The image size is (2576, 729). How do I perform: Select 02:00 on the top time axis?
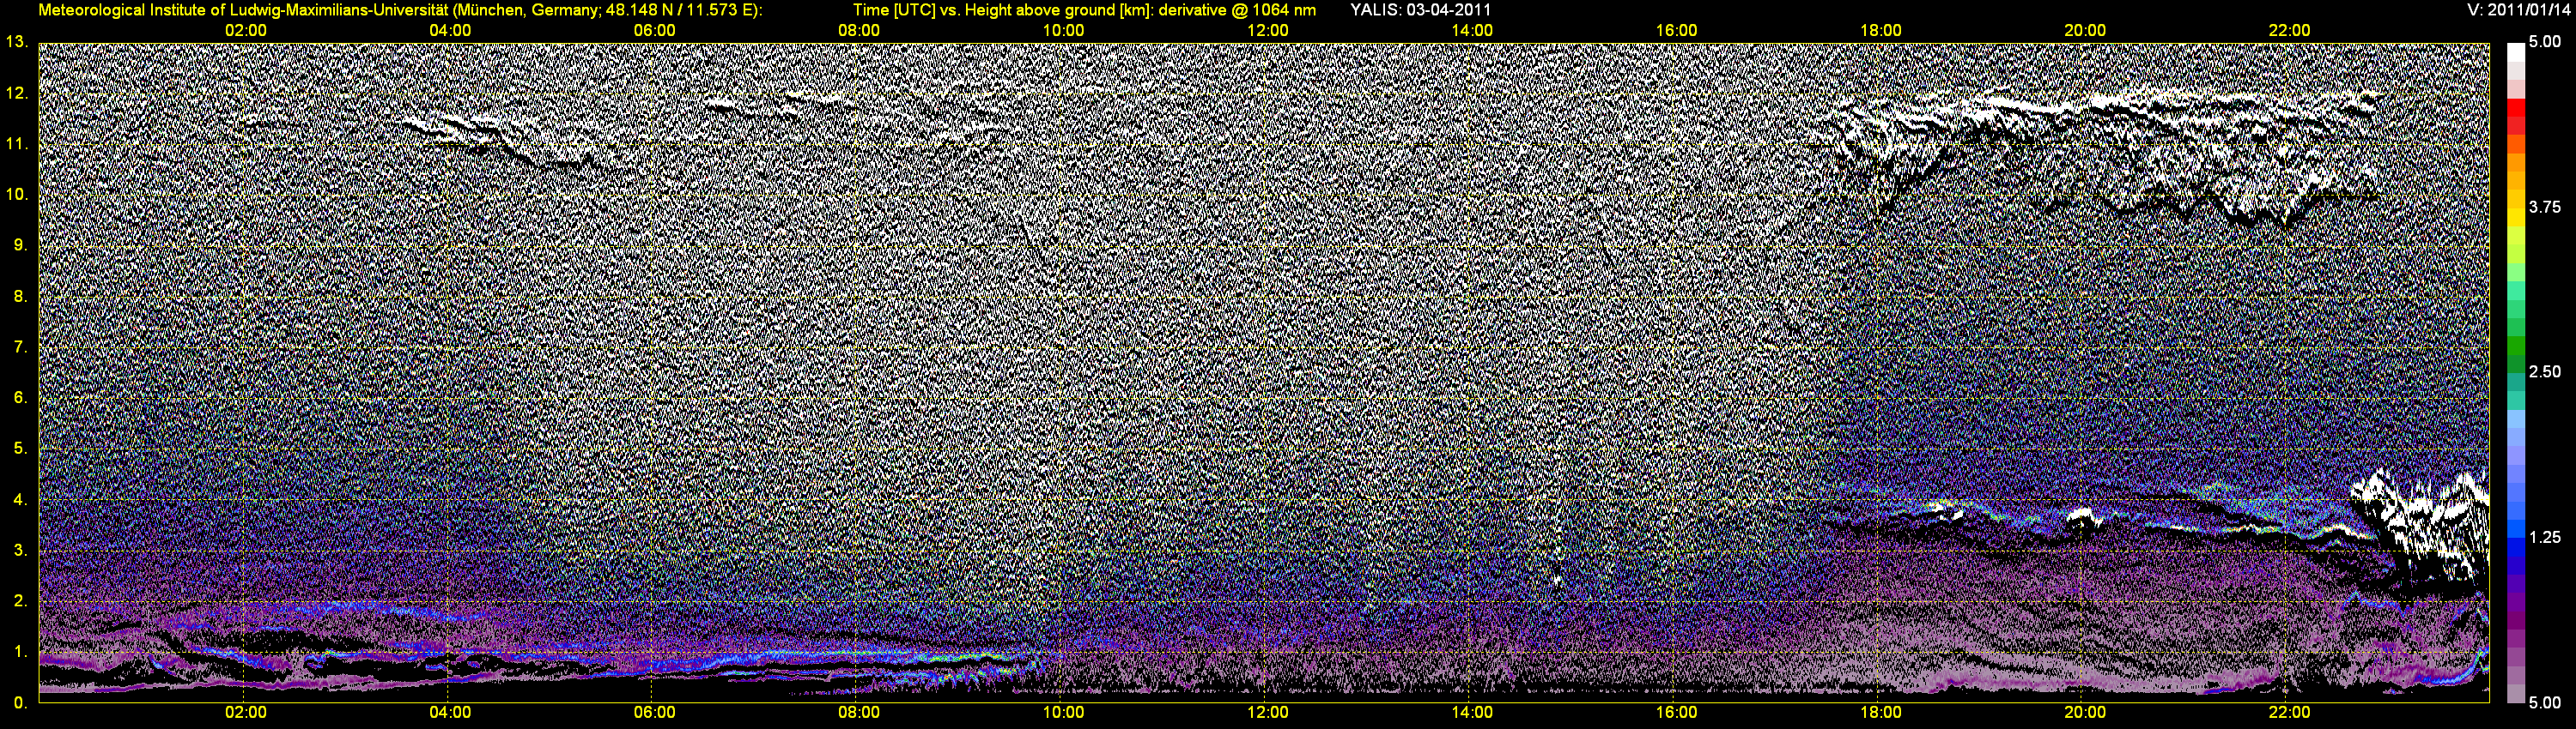coord(245,31)
